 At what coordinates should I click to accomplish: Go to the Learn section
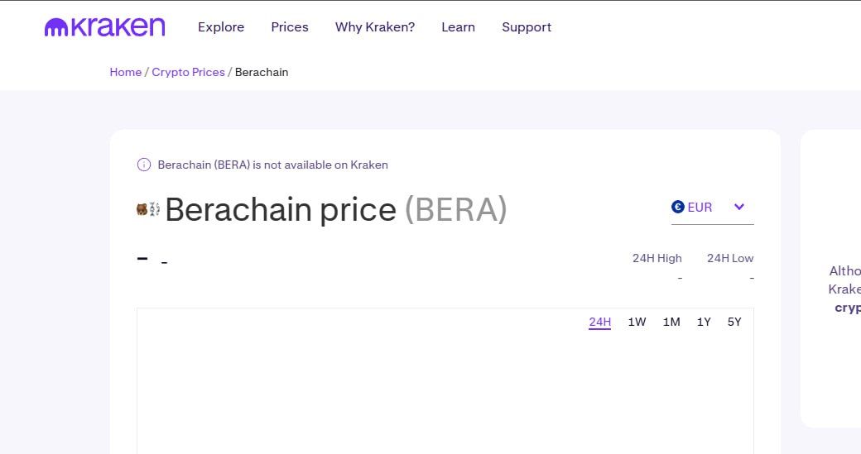[458, 26]
